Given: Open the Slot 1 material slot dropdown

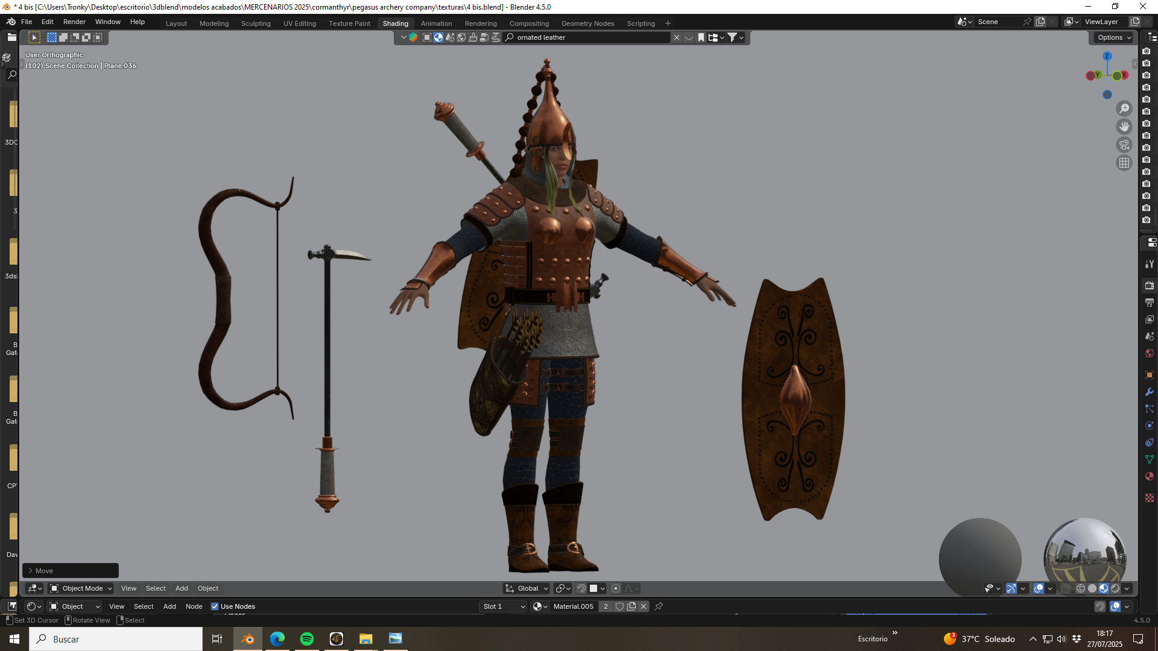Looking at the screenshot, I should (504, 606).
